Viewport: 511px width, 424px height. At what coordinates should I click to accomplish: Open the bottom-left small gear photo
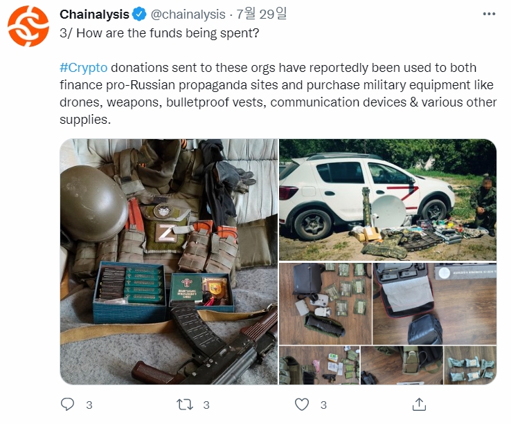click(319, 365)
